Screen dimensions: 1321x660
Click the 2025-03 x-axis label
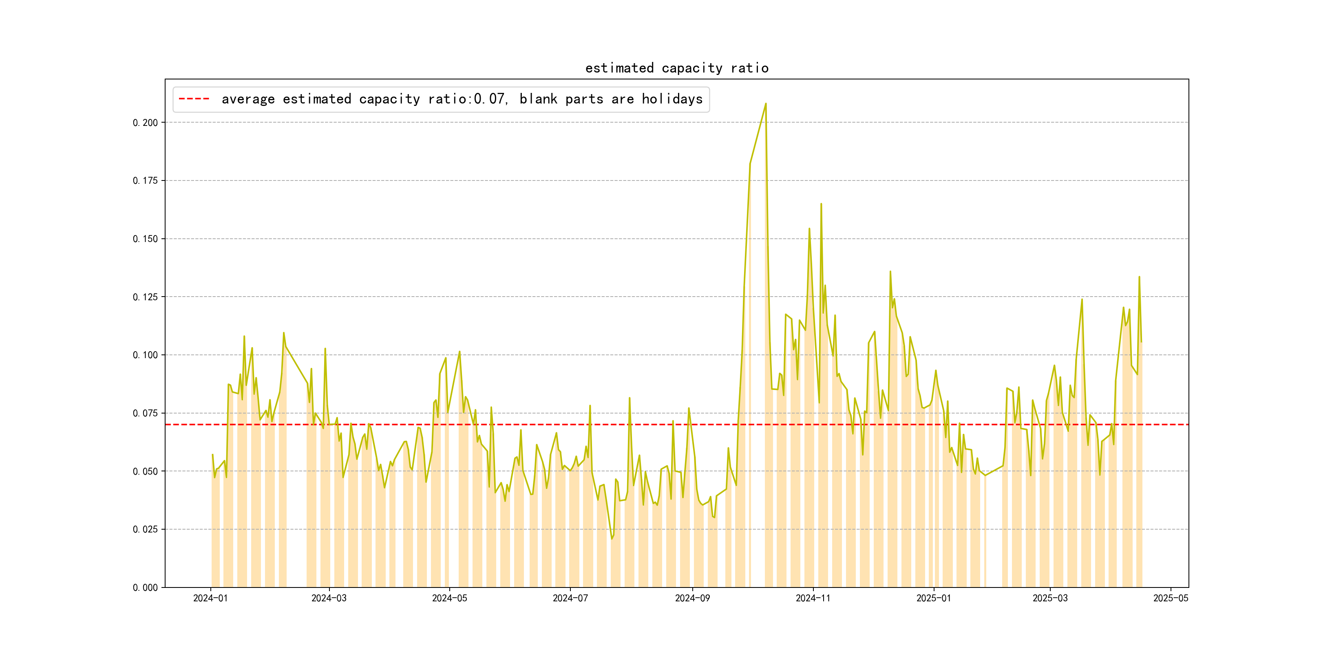coord(1050,598)
